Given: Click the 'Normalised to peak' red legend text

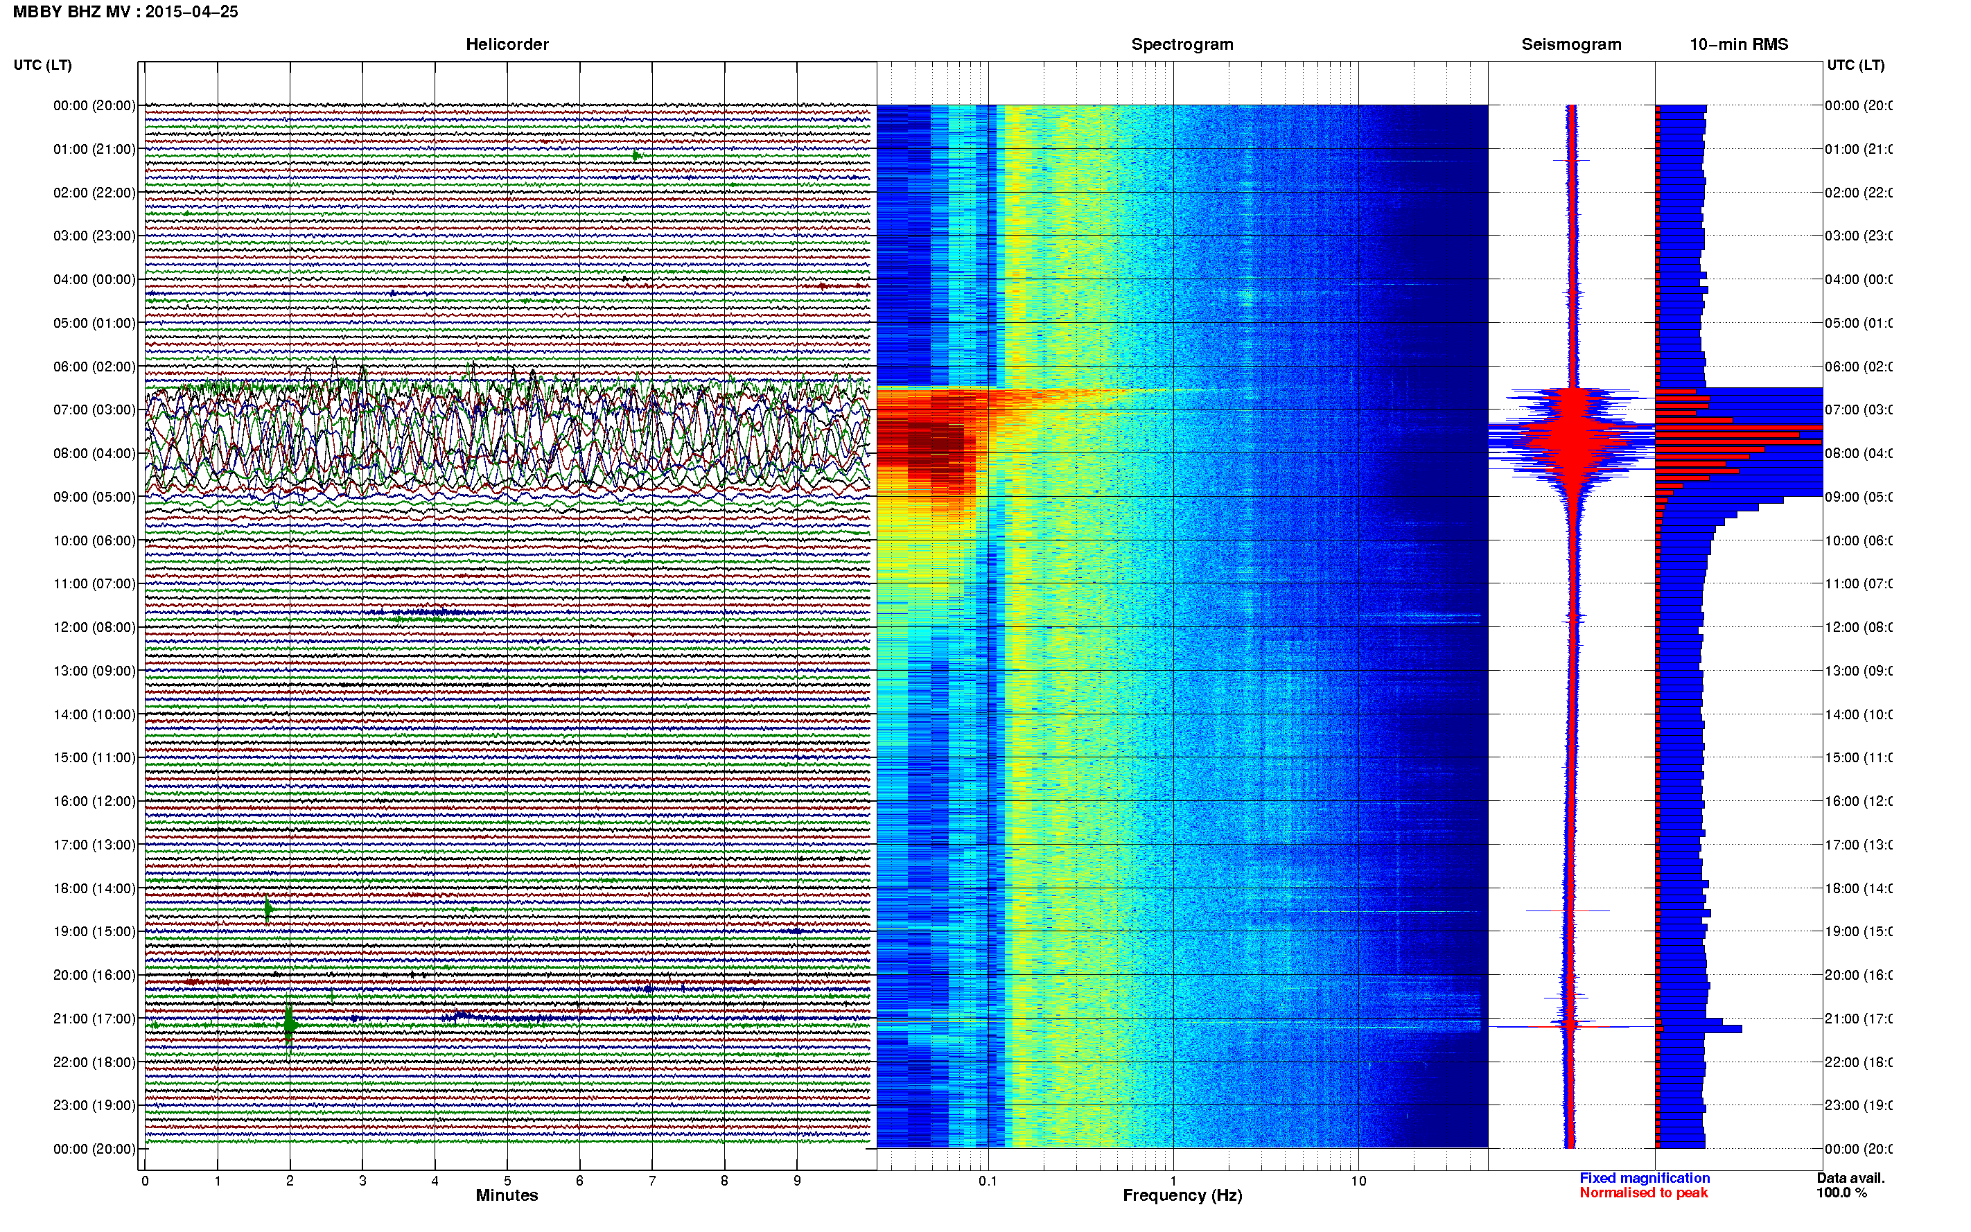Looking at the screenshot, I should pos(1643,1193).
